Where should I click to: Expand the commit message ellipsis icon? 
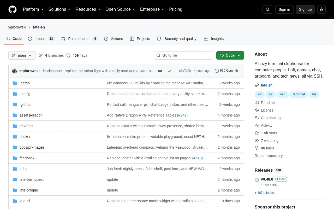click(x=160, y=71)
